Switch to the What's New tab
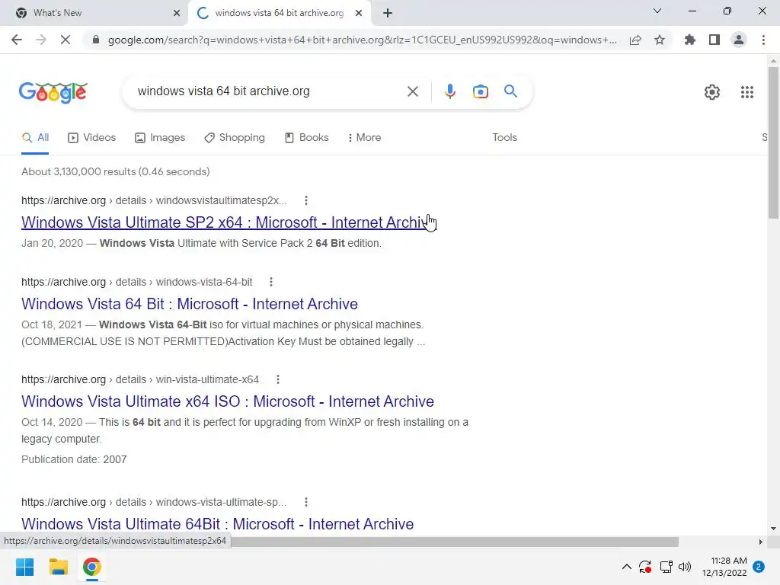Image resolution: width=780 pixels, height=585 pixels. click(93, 13)
